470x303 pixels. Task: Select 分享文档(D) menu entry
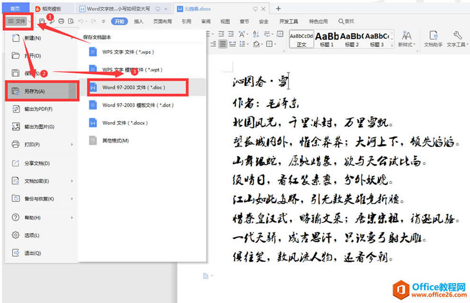42,164
